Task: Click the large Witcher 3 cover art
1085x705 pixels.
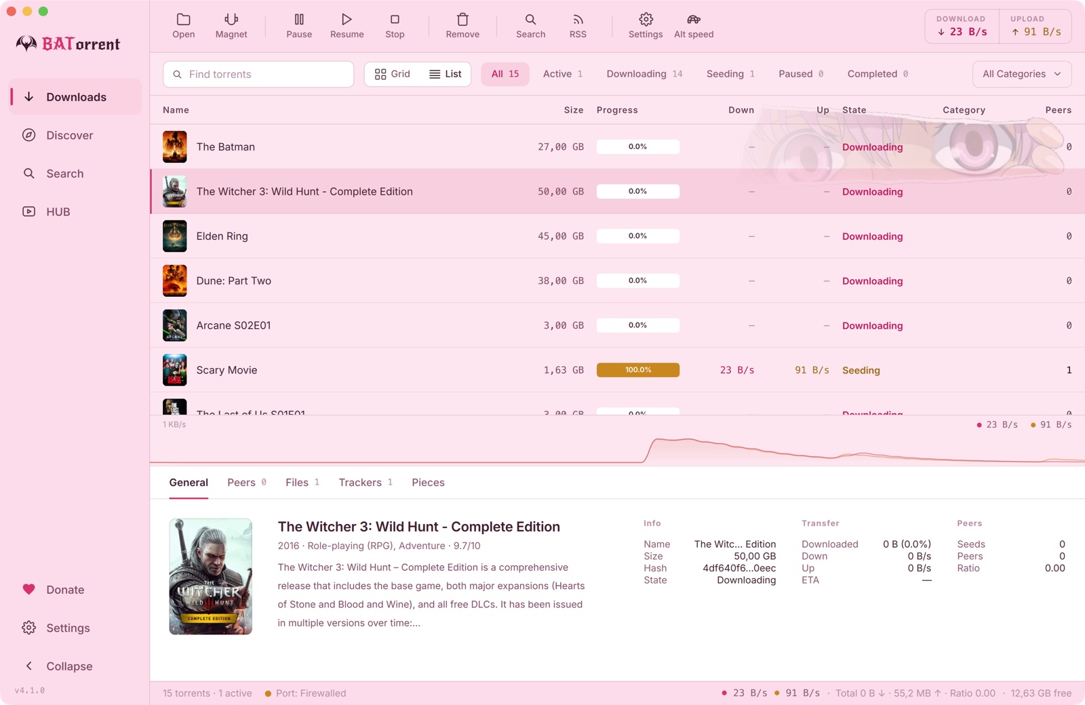Action: [210, 576]
